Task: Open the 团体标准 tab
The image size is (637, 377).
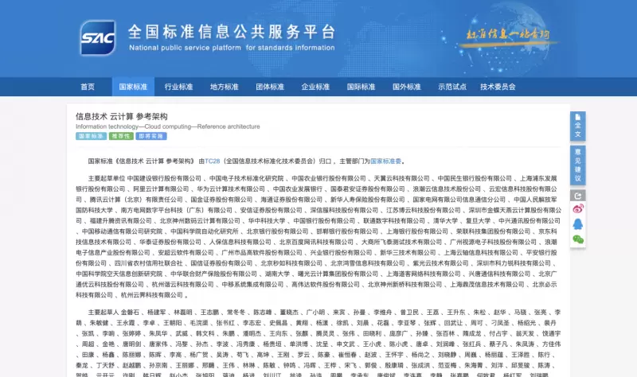Action: (x=270, y=87)
